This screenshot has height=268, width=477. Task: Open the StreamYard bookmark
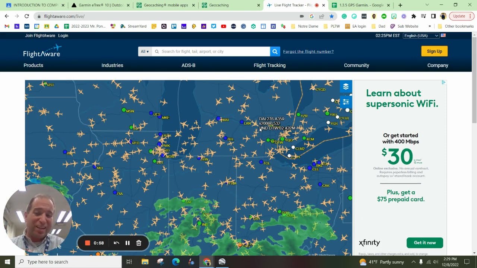coord(133,26)
